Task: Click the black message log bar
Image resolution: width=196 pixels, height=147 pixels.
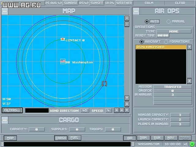Action: pos(67,144)
